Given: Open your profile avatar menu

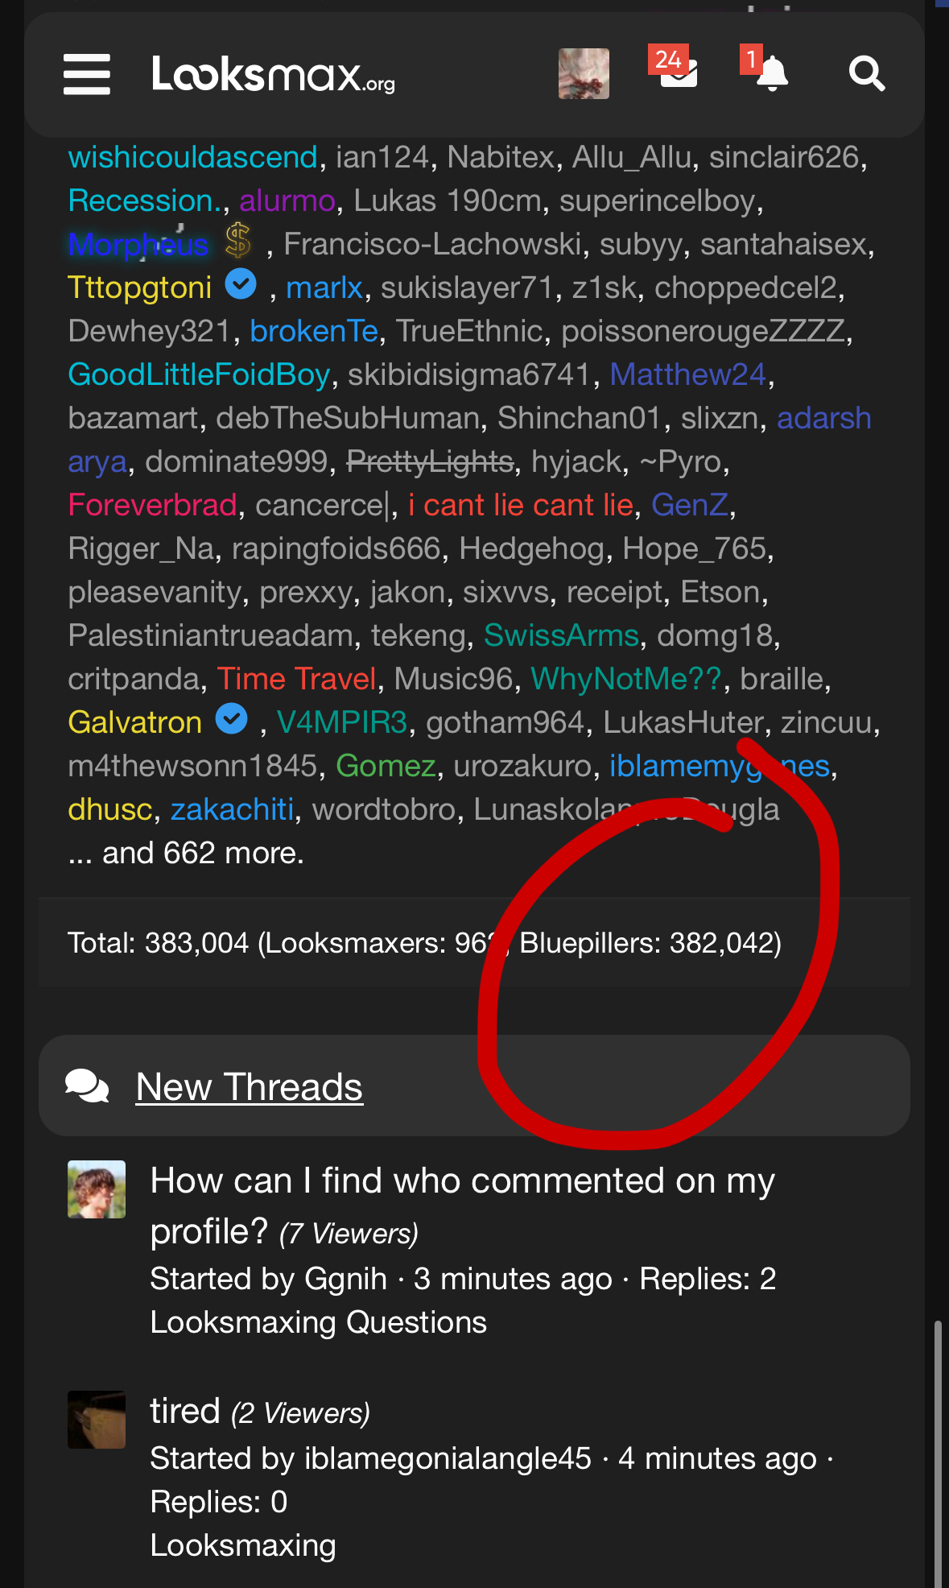Looking at the screenshot, I should coord(584,73).
